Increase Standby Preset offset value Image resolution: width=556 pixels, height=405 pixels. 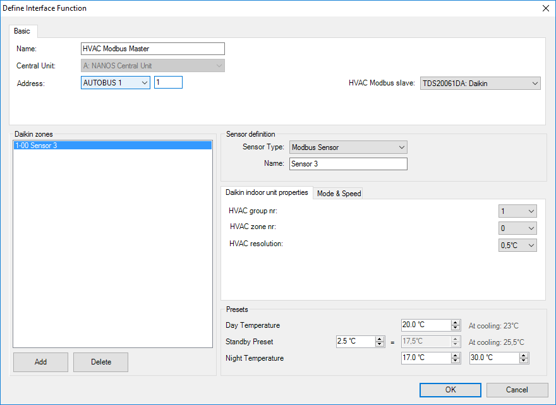tap(380, 339)
